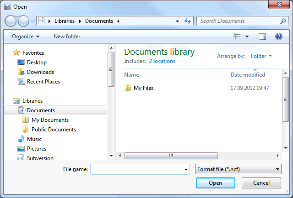Open the Organize menu
The height and width of the screenshot is (198, 293).
tap(26, 36)
